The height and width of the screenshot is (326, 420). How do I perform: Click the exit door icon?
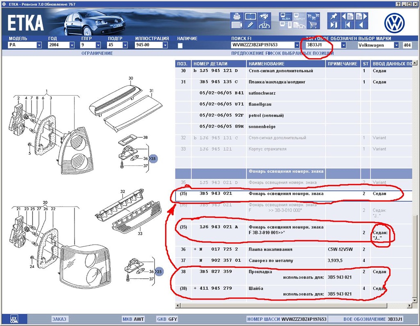(334, 25)
